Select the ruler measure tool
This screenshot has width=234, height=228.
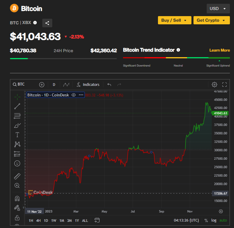(17, 176)
